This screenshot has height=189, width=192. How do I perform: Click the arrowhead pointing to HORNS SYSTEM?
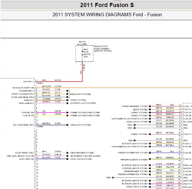point(68,100)
